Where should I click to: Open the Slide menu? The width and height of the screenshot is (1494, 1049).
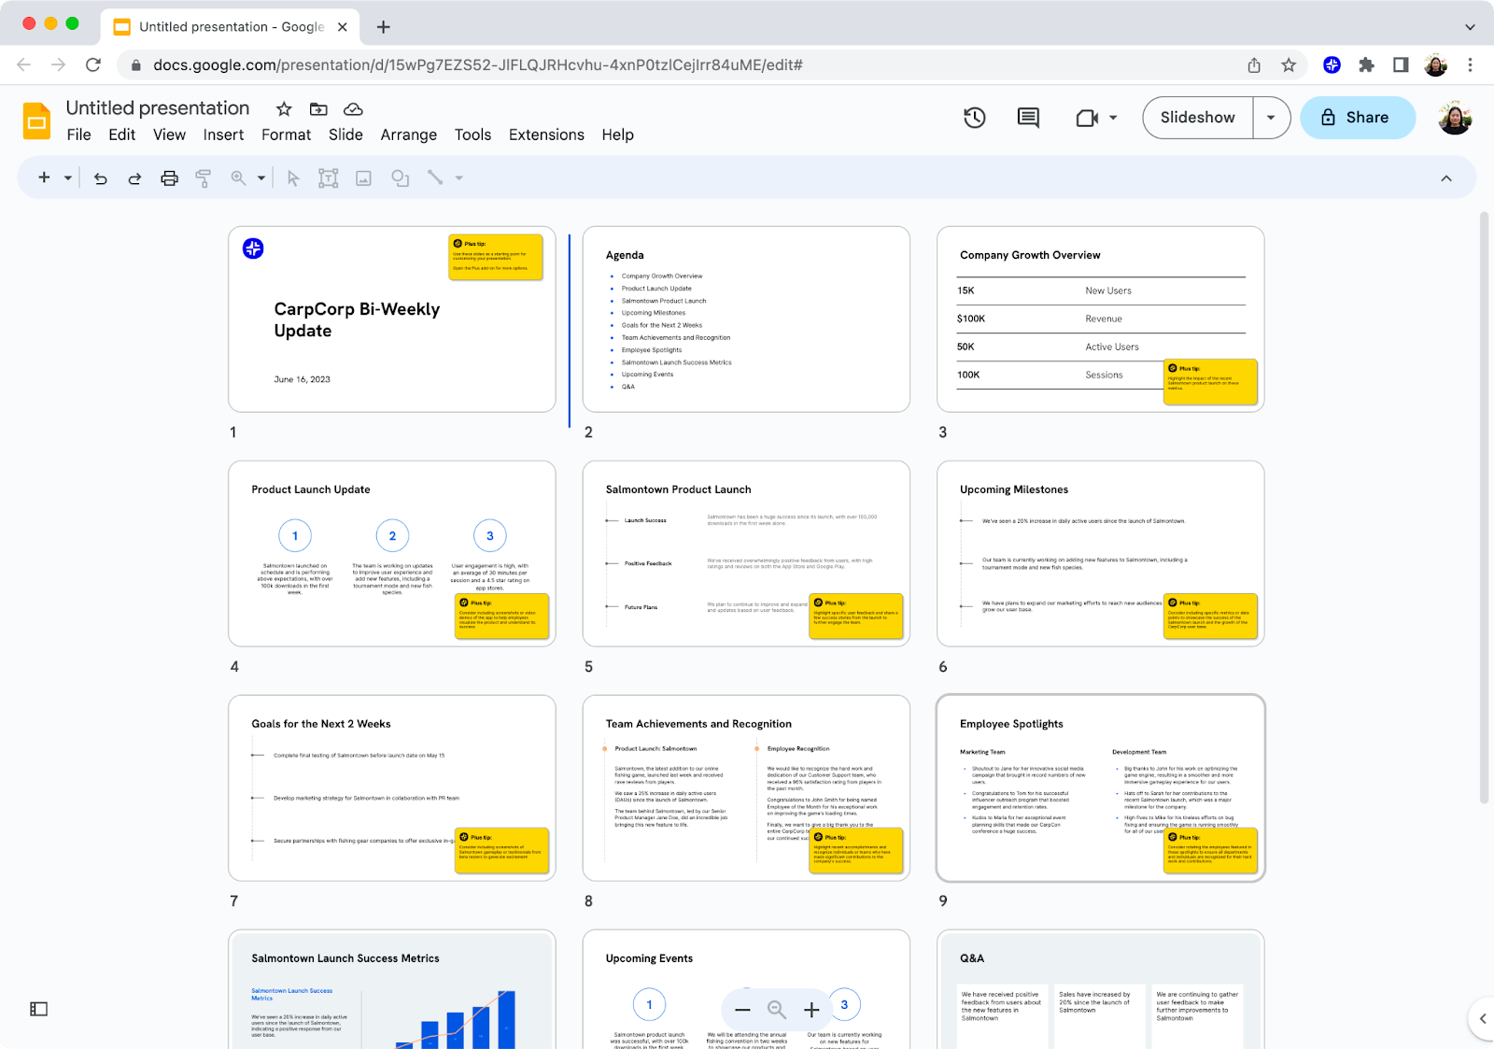tap(345, 135)
